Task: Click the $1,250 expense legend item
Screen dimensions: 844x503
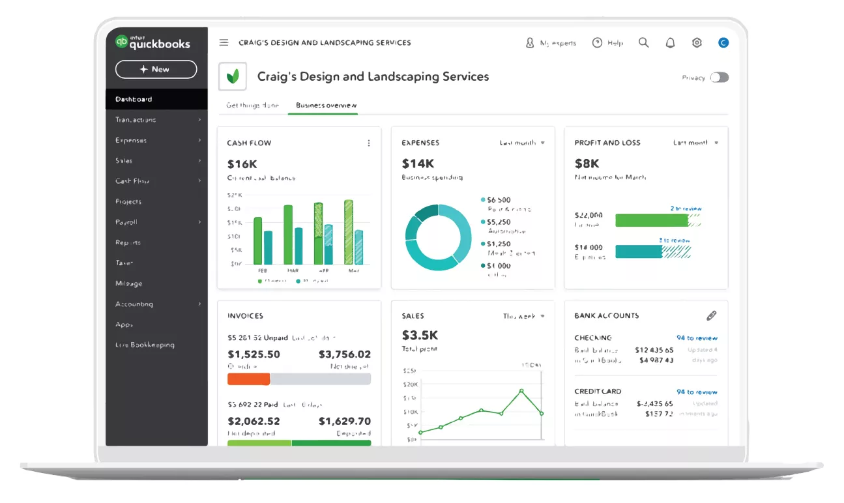Action: point(508,248)
